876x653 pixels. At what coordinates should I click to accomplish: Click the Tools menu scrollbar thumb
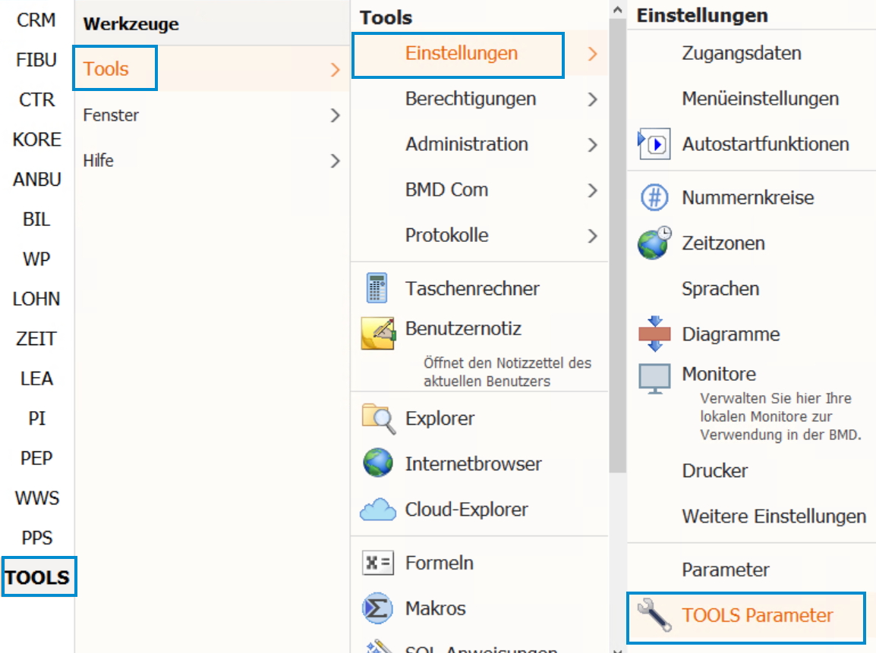click(x=617, y=246)
